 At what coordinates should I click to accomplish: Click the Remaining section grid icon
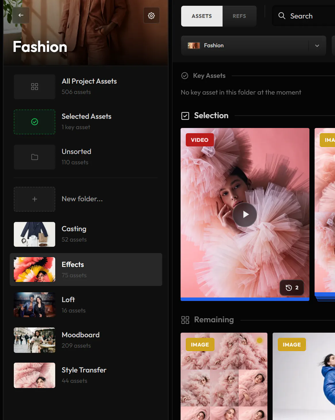[x=185, y=320]
